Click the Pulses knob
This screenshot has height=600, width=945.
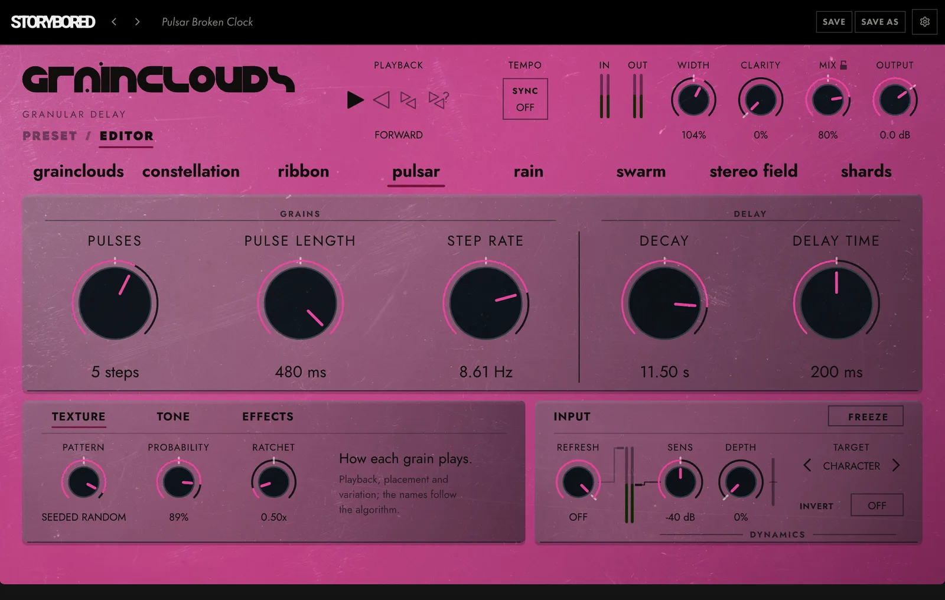[115, 303]
